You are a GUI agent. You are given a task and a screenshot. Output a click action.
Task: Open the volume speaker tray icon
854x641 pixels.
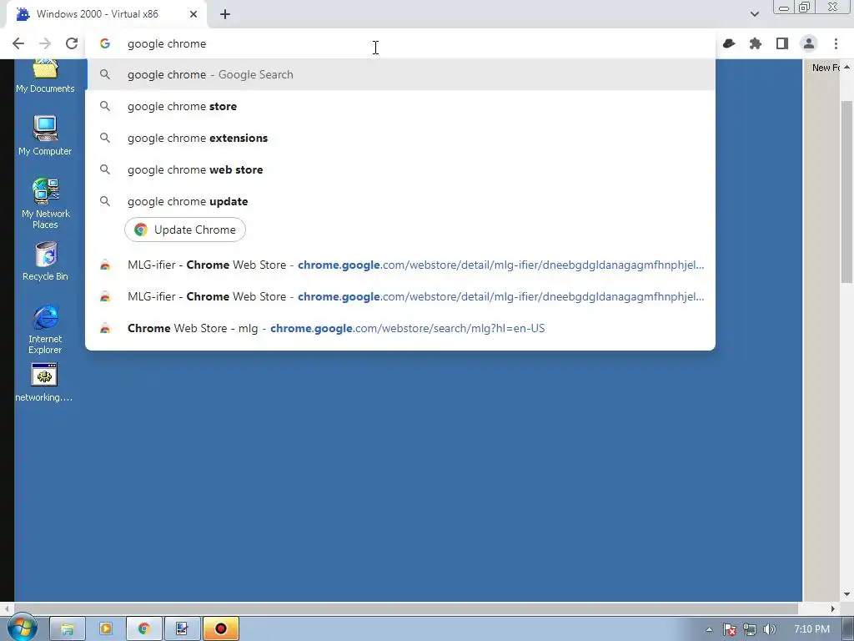[769, 629]
